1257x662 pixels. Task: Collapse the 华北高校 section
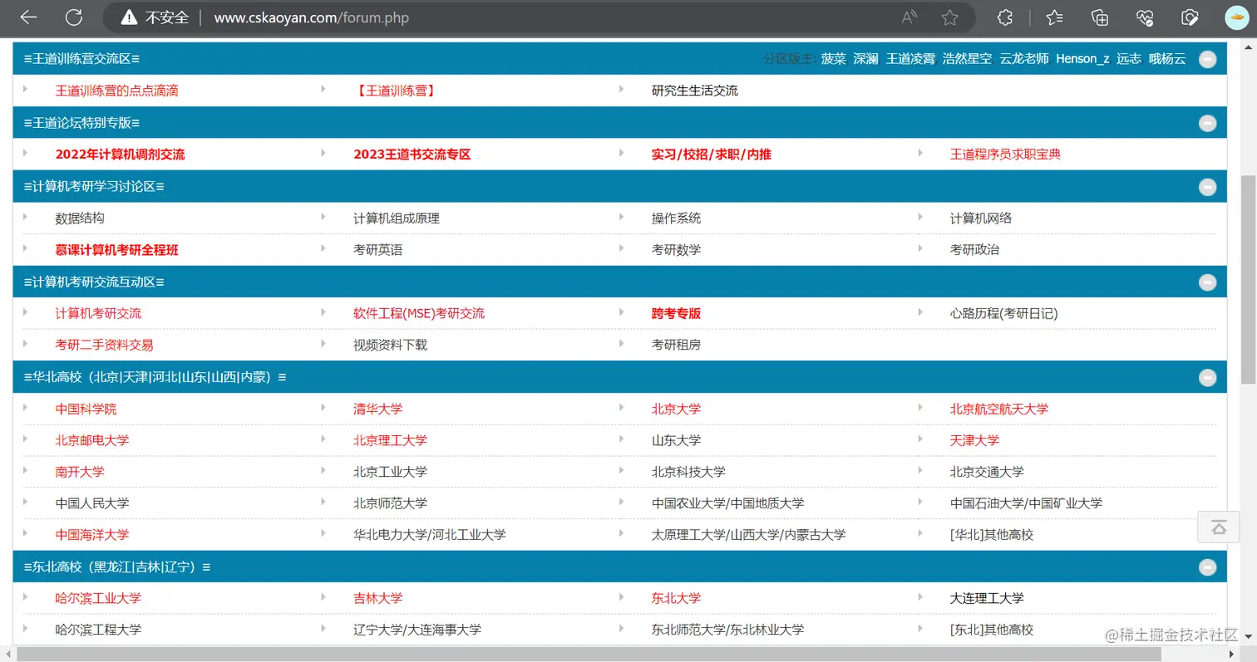tap(1207, 377)
